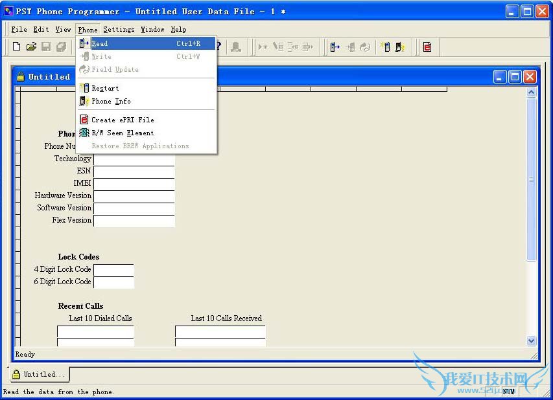The width and height of the screenshot is (553, 400).
Task: Click first Last 10 Dialed Calls field
Action: click(x=95, y=331)
